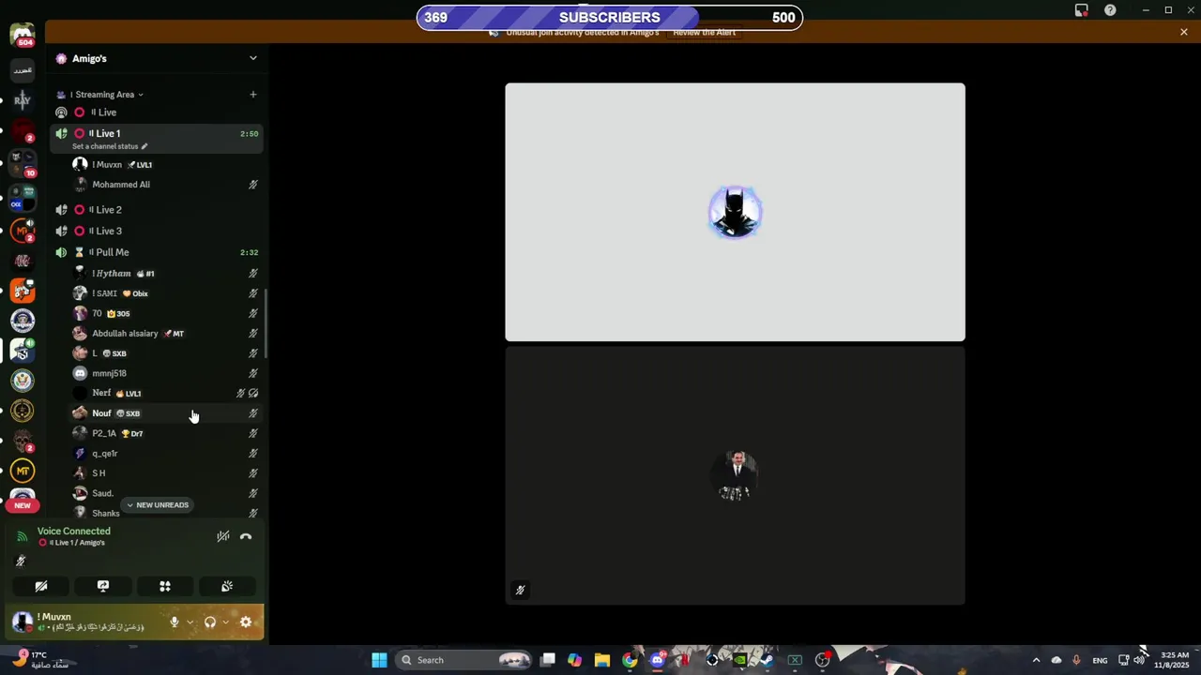Viewport: 1201px width, 675px height.
Task: Select the lower participant video tile
Action: point(735,476)
